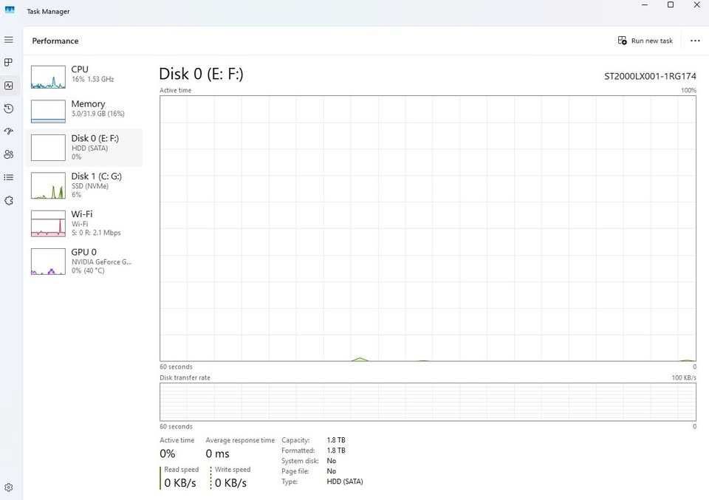Click the Memory mini graph thumbnail
709x500 pixels.
(48, 112)
